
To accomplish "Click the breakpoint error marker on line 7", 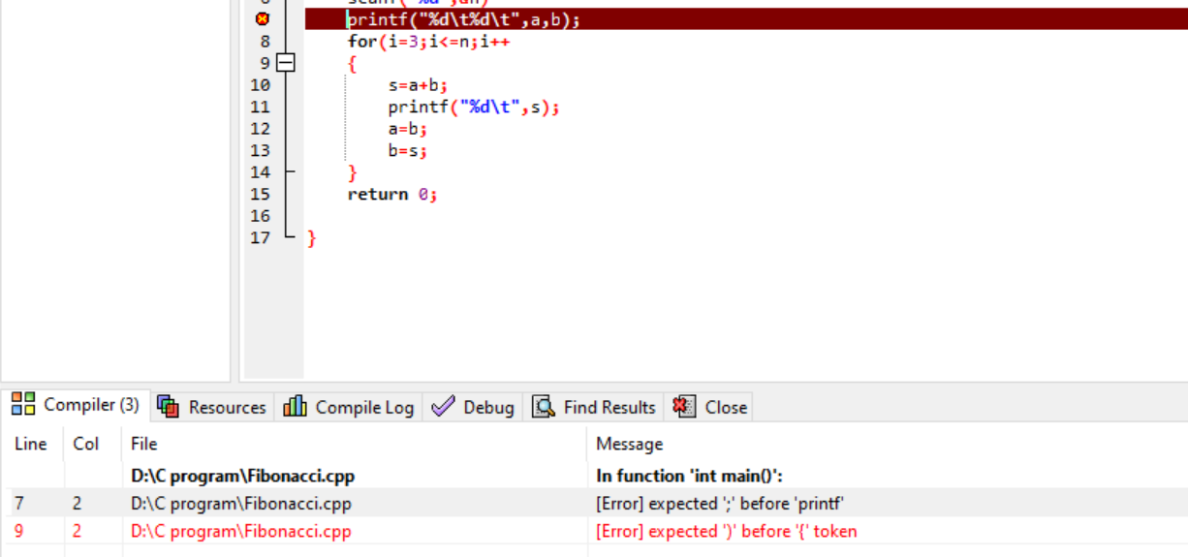I will [262, 19].
